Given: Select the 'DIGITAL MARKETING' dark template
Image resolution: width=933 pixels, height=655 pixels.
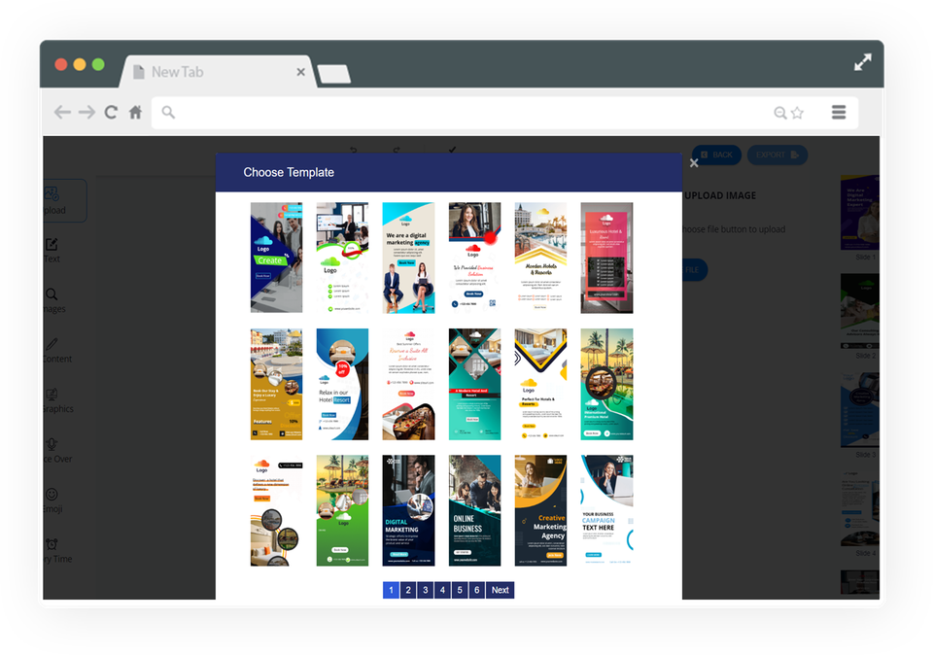Looking at the screenshot, I should pos(408,510).
